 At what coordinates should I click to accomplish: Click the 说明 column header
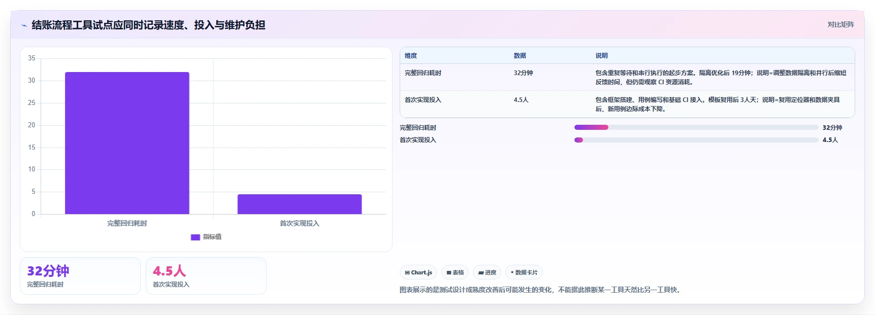(602, 56)
